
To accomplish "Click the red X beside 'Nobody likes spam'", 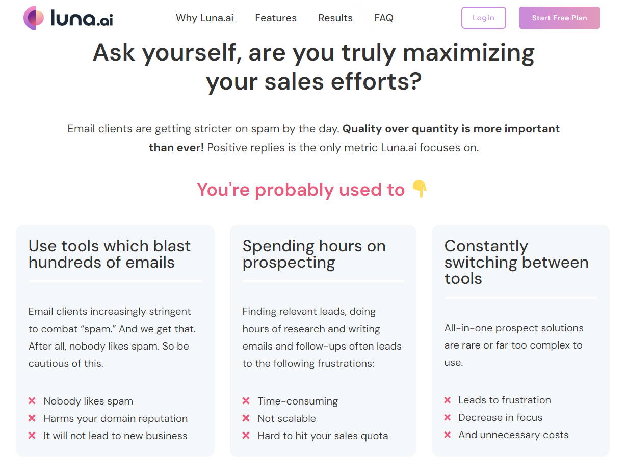I will tap(32, 401).
